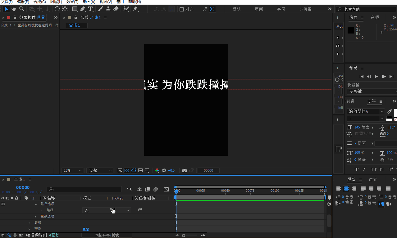Activate the Puppet Pin tool
The height and width of the screenshot is (238, 397).
[x=135, y=9]
